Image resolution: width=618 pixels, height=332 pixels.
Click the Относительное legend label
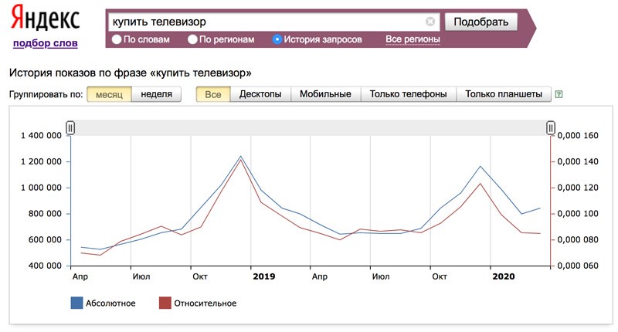point(205,303)
